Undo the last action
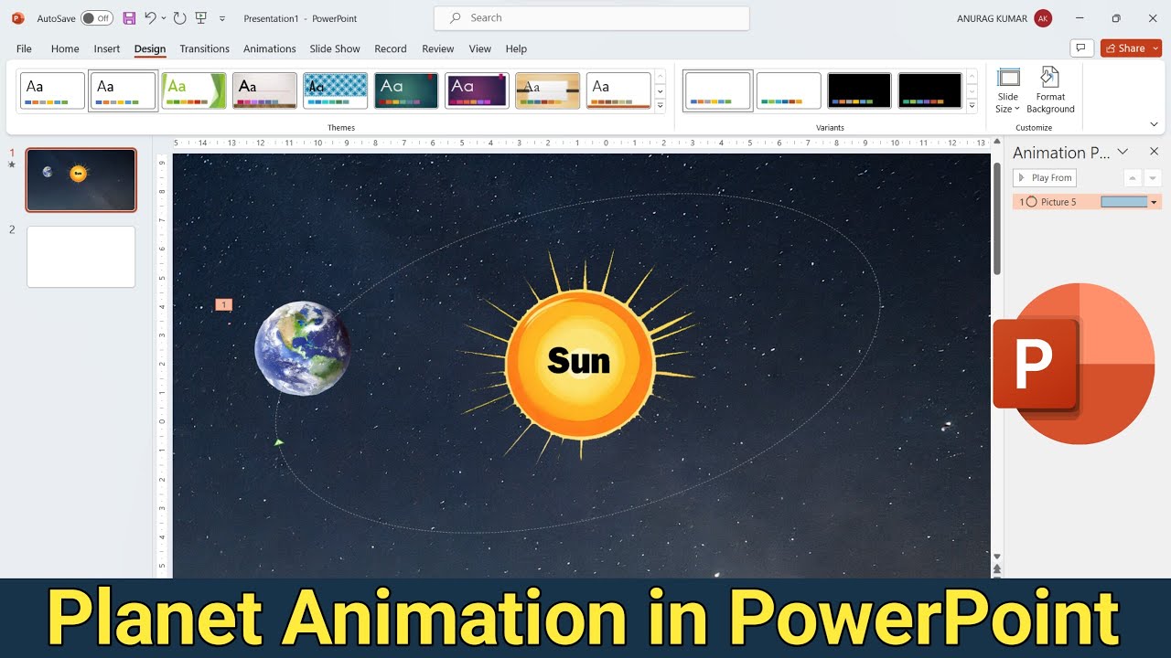 tap(150, 18)
